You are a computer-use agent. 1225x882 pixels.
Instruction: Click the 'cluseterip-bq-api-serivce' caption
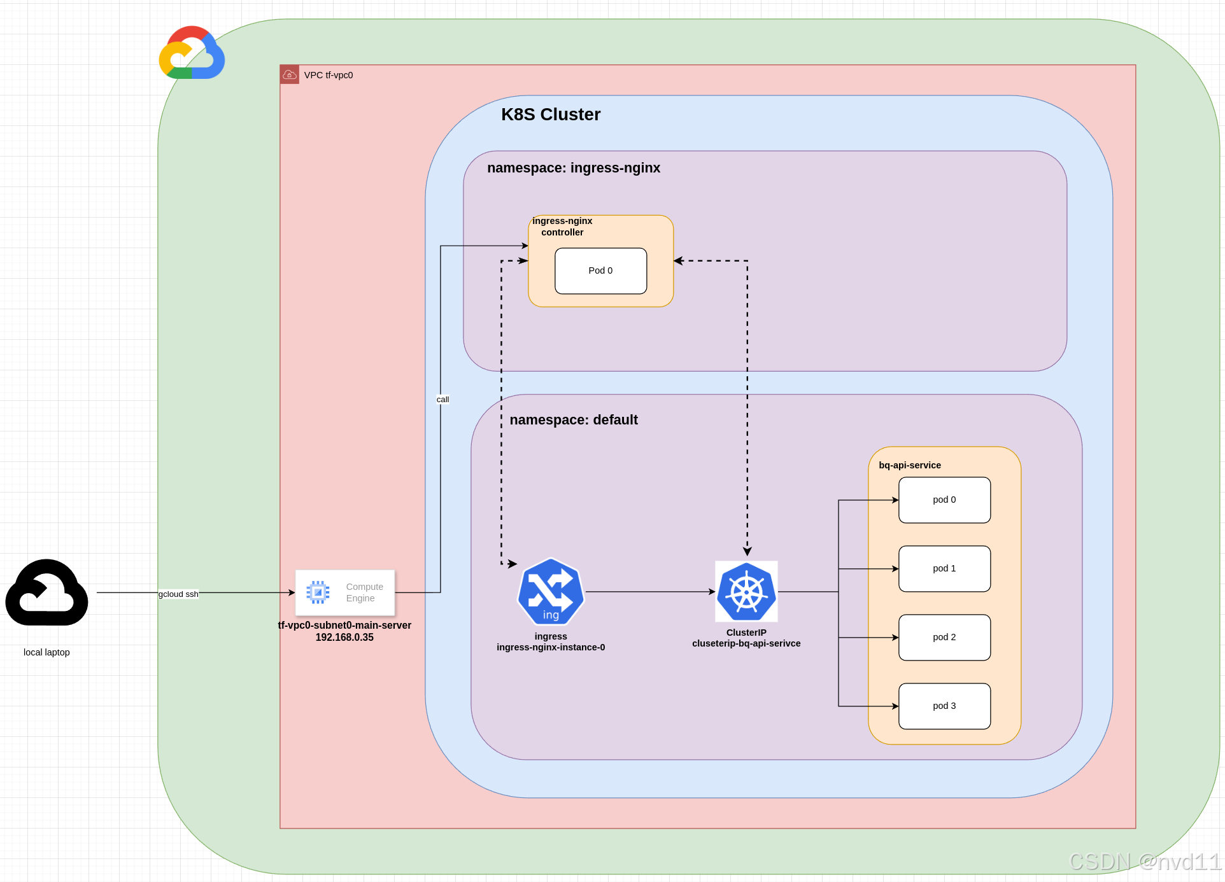pos(746,643)
